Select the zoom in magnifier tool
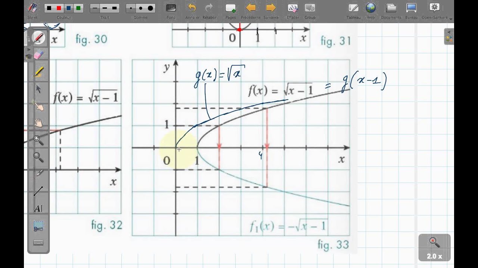This screenshot has height=268, width=478. coord(38,140)
